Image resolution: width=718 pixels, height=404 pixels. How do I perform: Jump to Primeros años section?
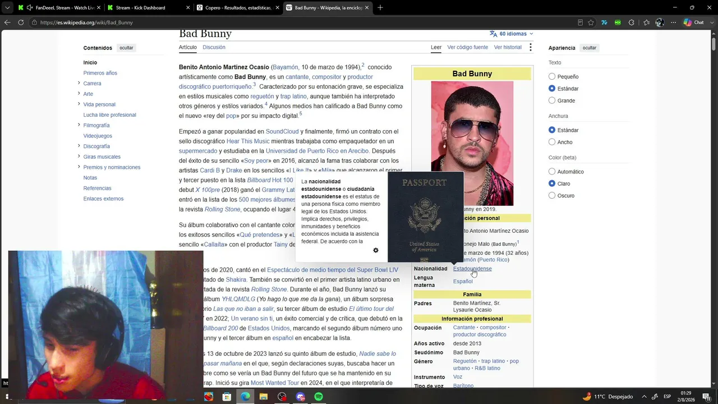tap(100, 73)
